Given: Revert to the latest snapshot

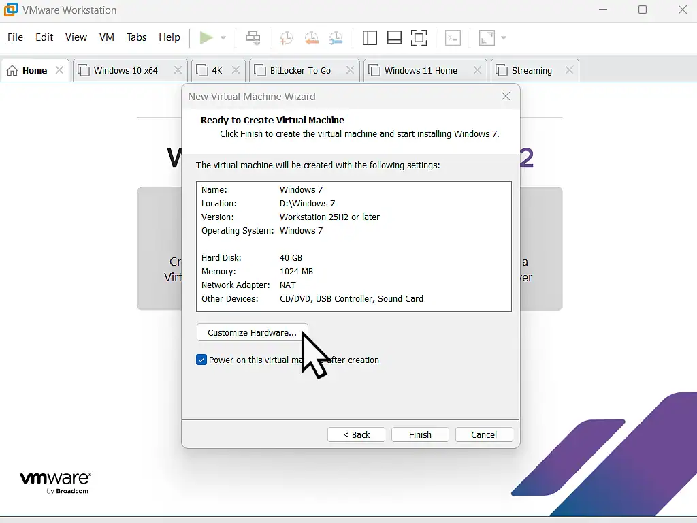Looking at the screenshot, I should pos(311,38).
